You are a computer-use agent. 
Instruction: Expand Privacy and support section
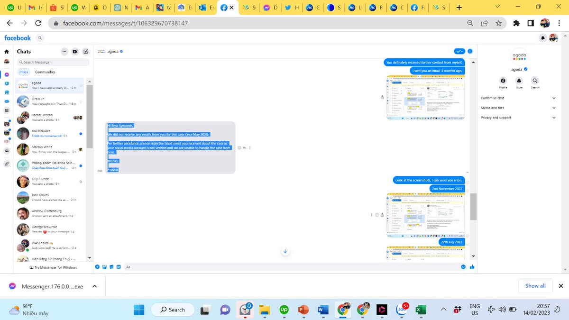tap(518, 118)
